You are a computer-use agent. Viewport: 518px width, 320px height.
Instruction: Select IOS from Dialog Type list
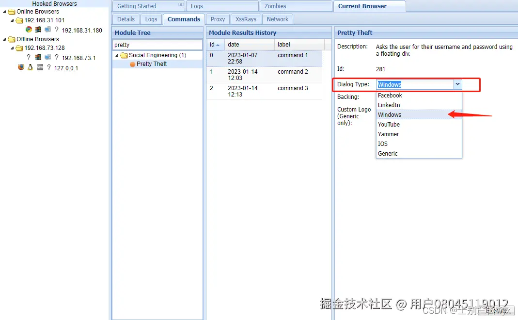point(419,144)
